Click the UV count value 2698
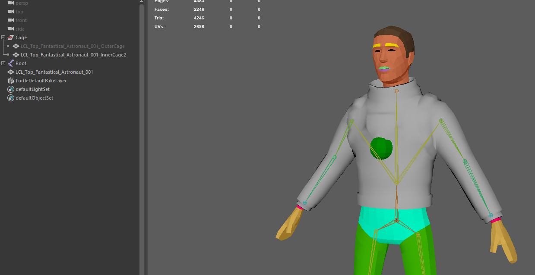535x275 pixels. click(x=199, y=27)
